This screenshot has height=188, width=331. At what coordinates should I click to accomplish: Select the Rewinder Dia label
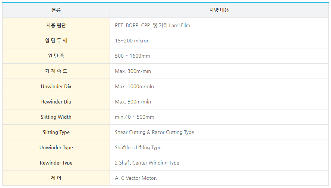[x=56, y=102]
